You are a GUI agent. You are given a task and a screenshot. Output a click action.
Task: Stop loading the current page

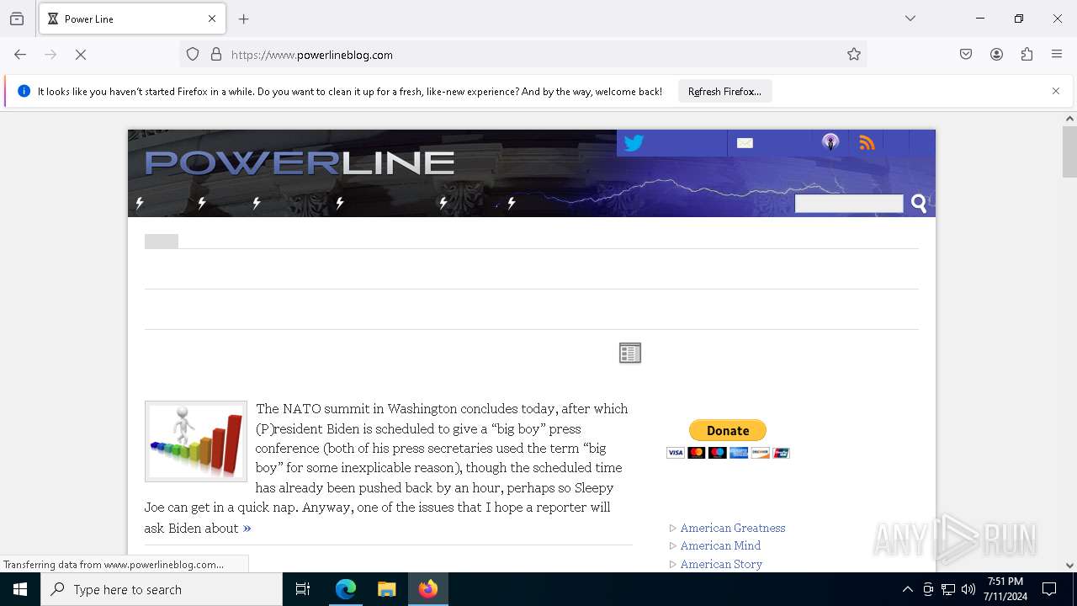(81, 55)
